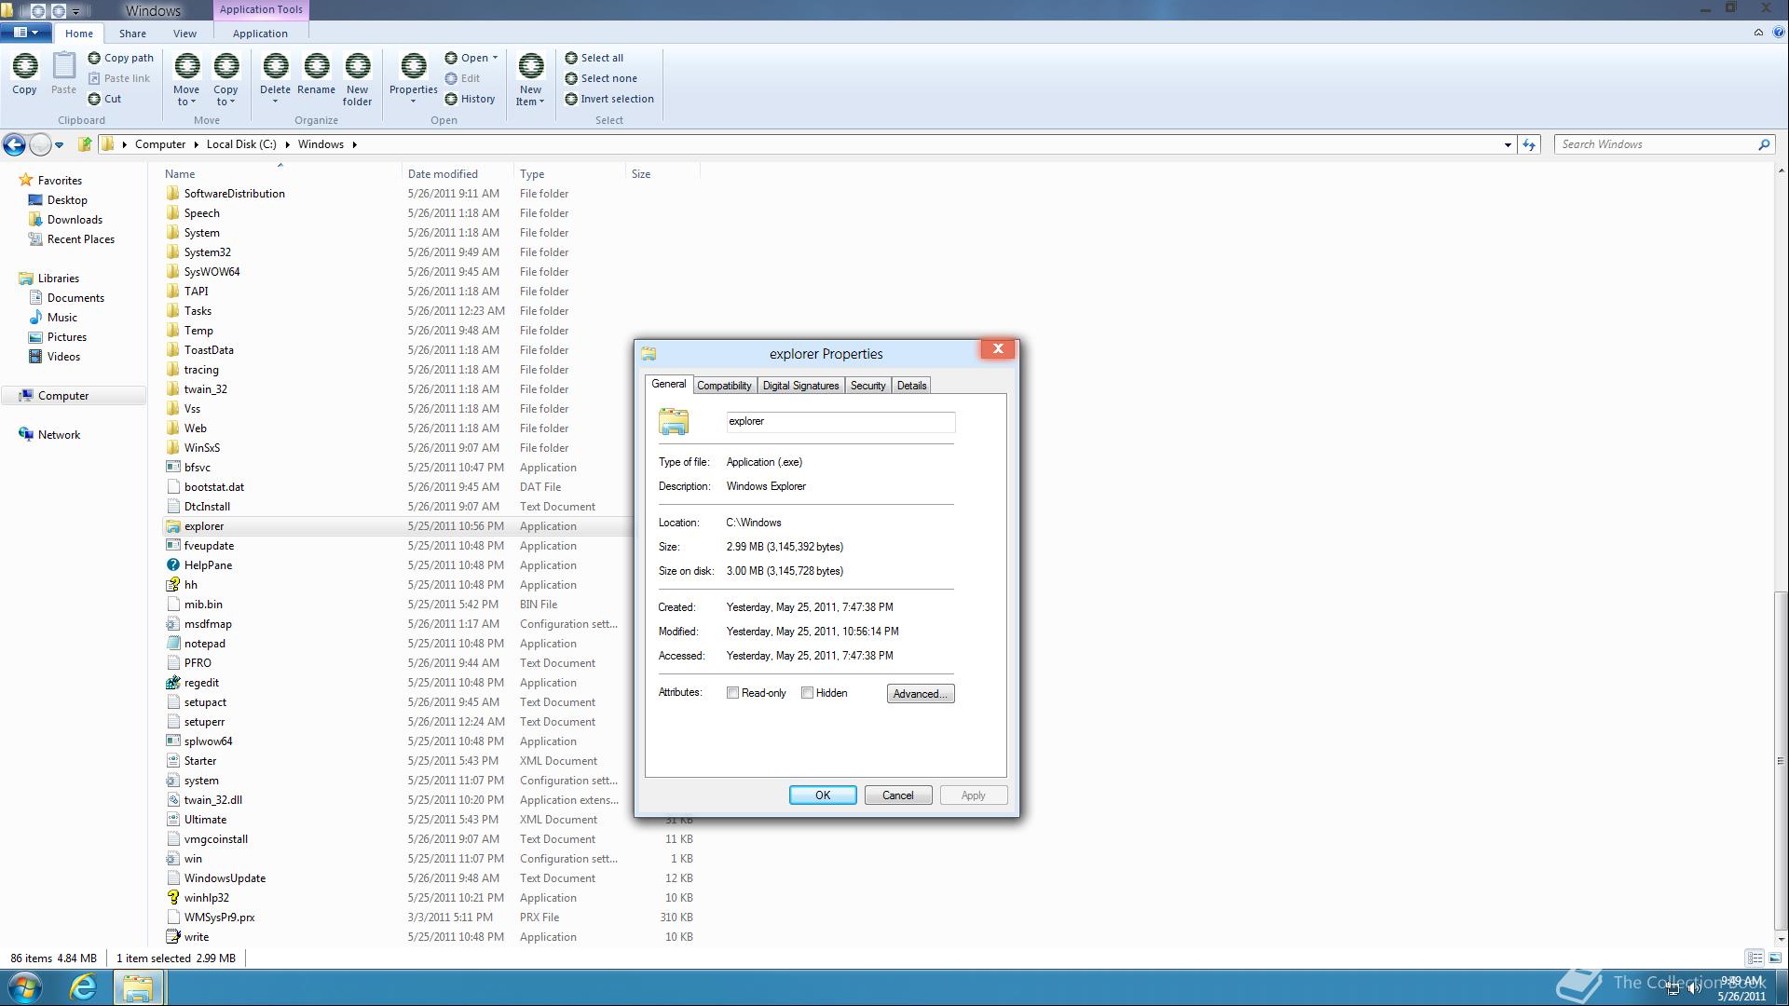Select Downloads in Favorites sidebar
Screen dimensions: 1789x1006
pos(75,220)
